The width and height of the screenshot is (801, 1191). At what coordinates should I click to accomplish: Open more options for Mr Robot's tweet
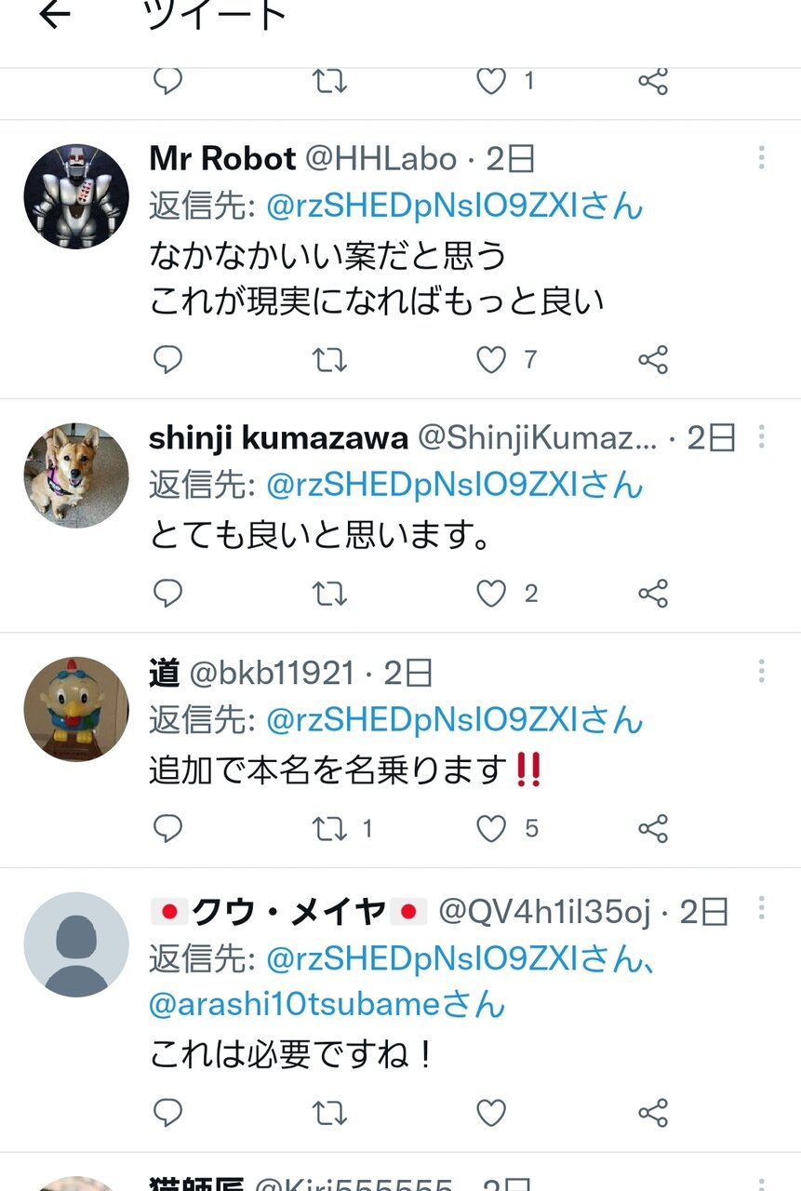761,157
